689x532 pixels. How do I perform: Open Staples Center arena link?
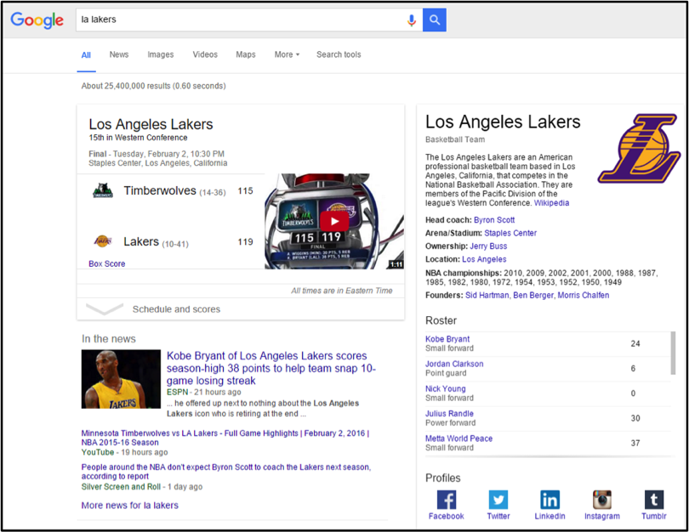(x=510, y=233)
